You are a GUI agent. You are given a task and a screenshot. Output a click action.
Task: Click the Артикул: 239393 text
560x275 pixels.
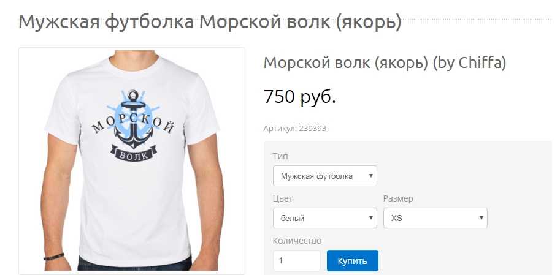click(x=294, y=129)
